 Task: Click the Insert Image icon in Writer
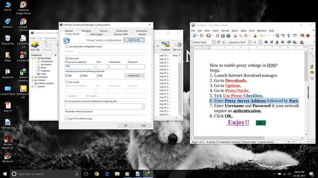(x=303, y=36)
